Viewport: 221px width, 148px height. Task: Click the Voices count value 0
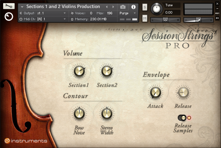91,13
